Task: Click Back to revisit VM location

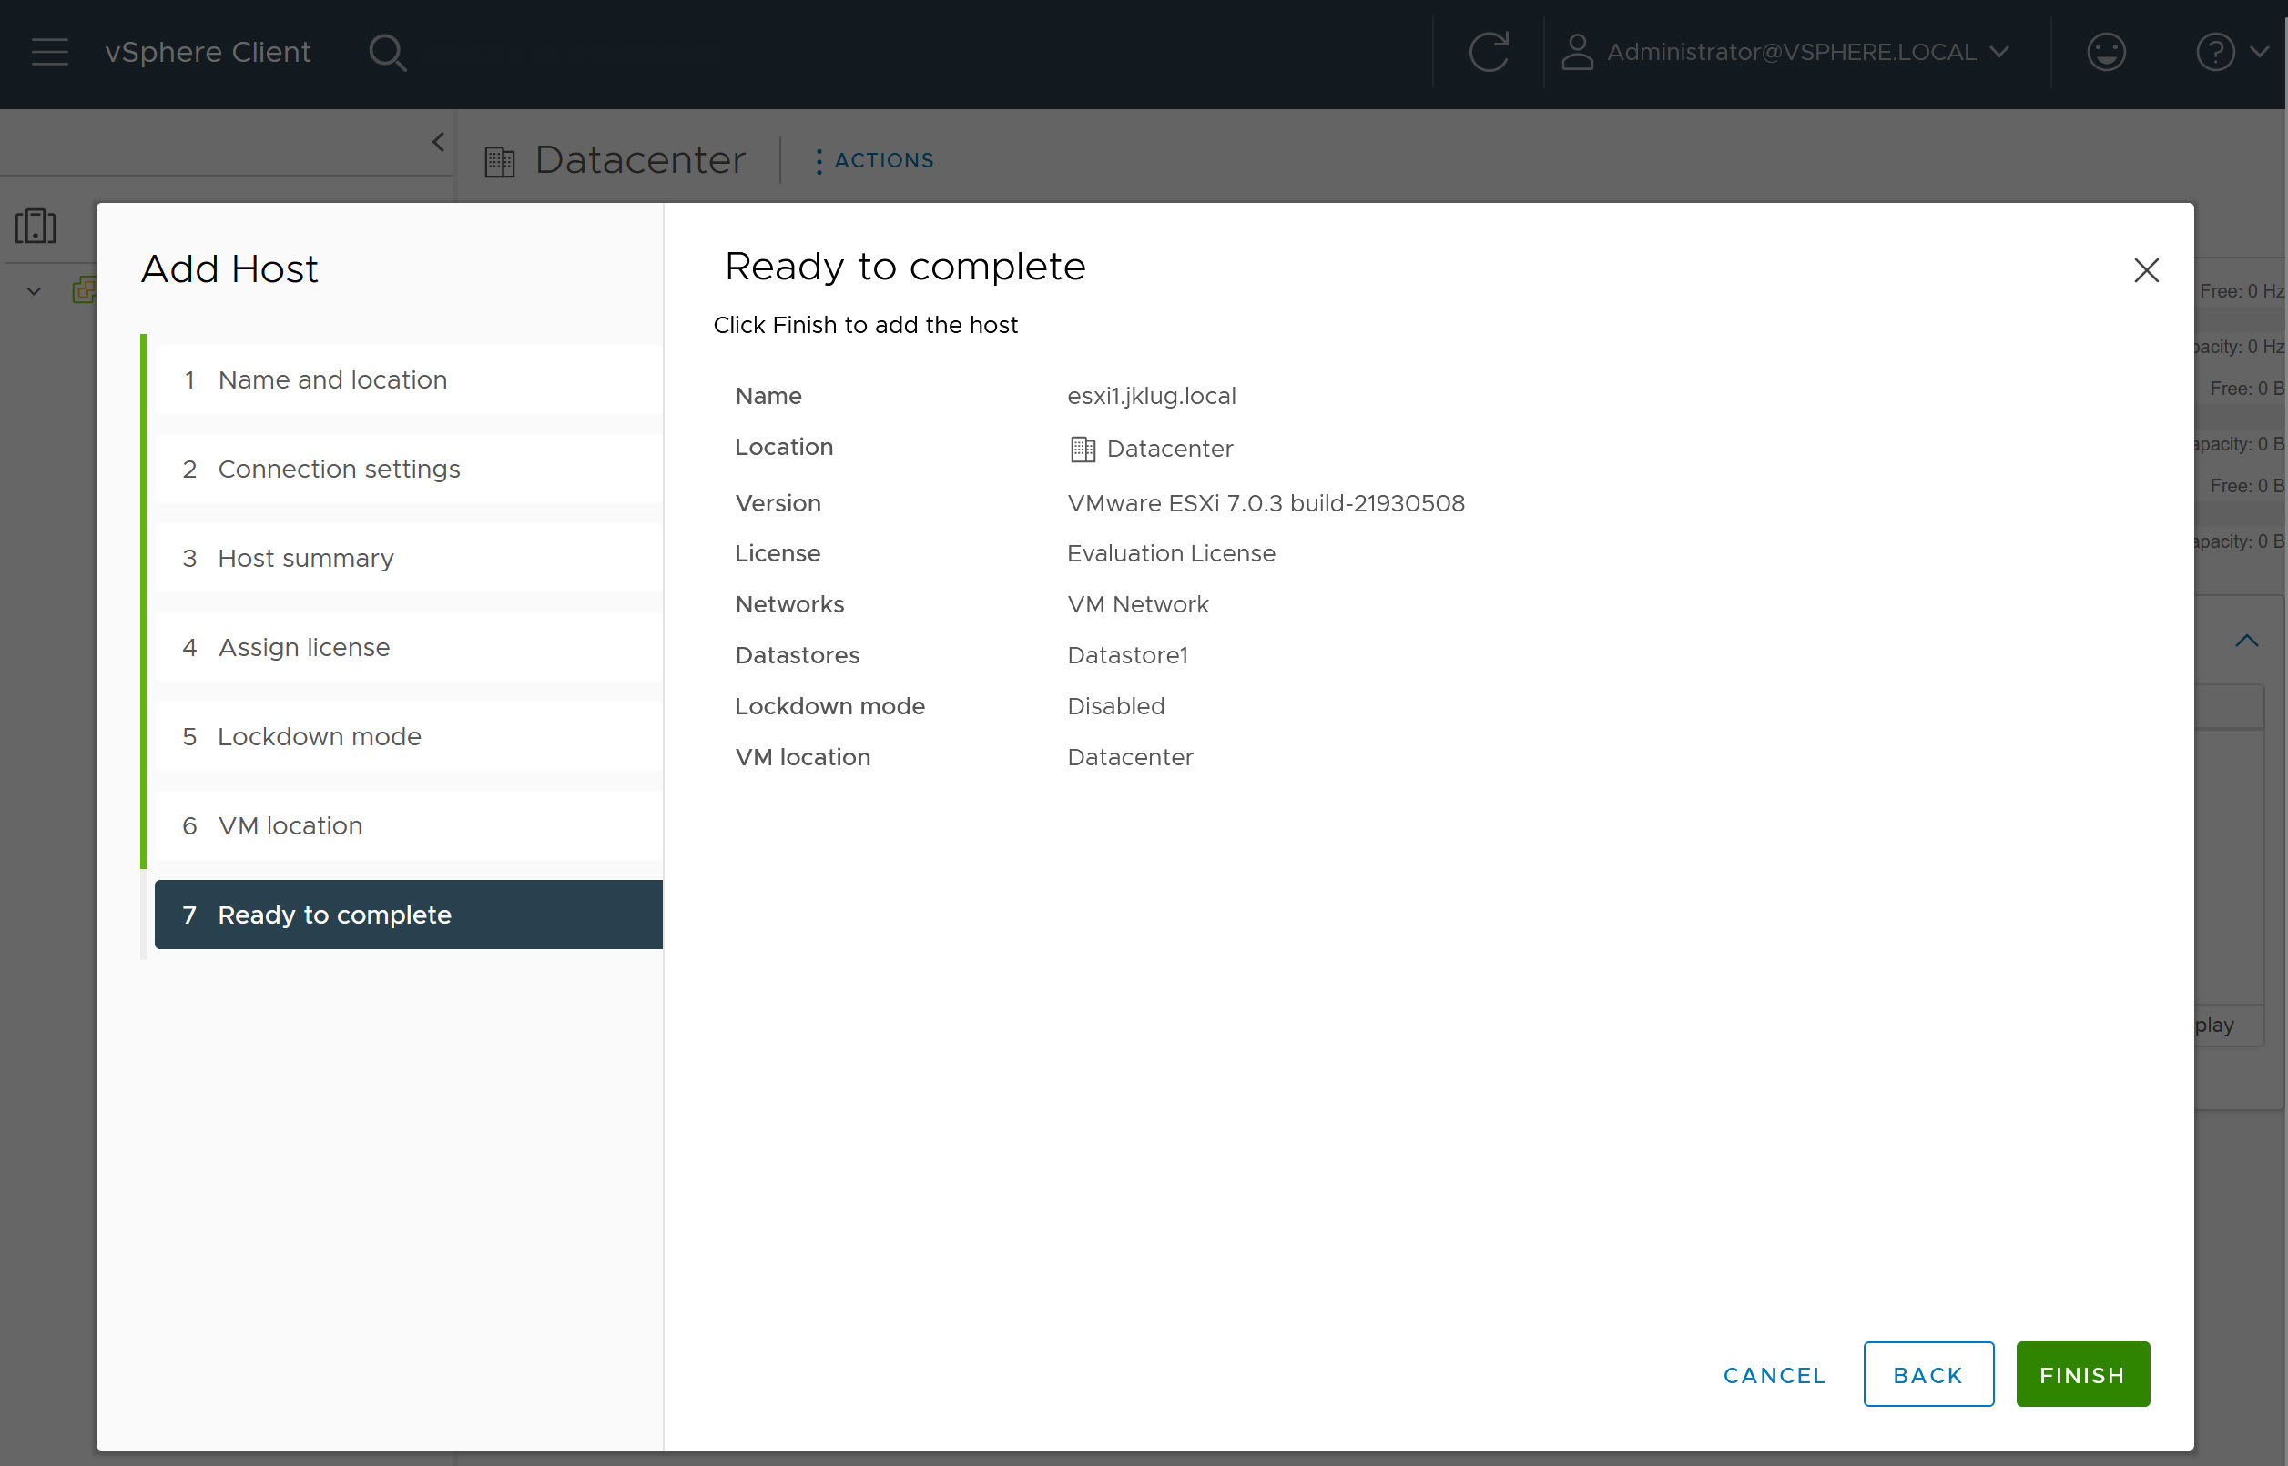Action: (x=1927, y=1374)
